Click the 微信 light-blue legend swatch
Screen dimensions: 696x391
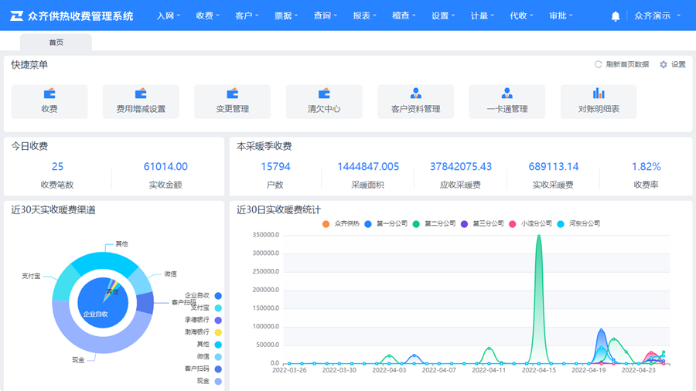pos(218,357)
